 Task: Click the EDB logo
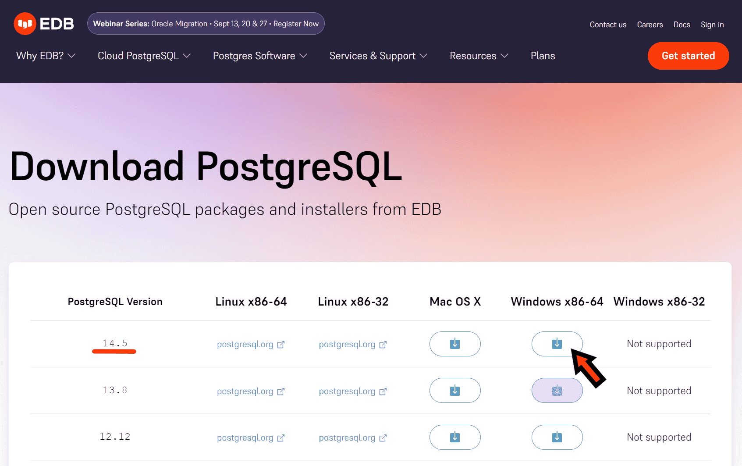[x=44, y=24]
